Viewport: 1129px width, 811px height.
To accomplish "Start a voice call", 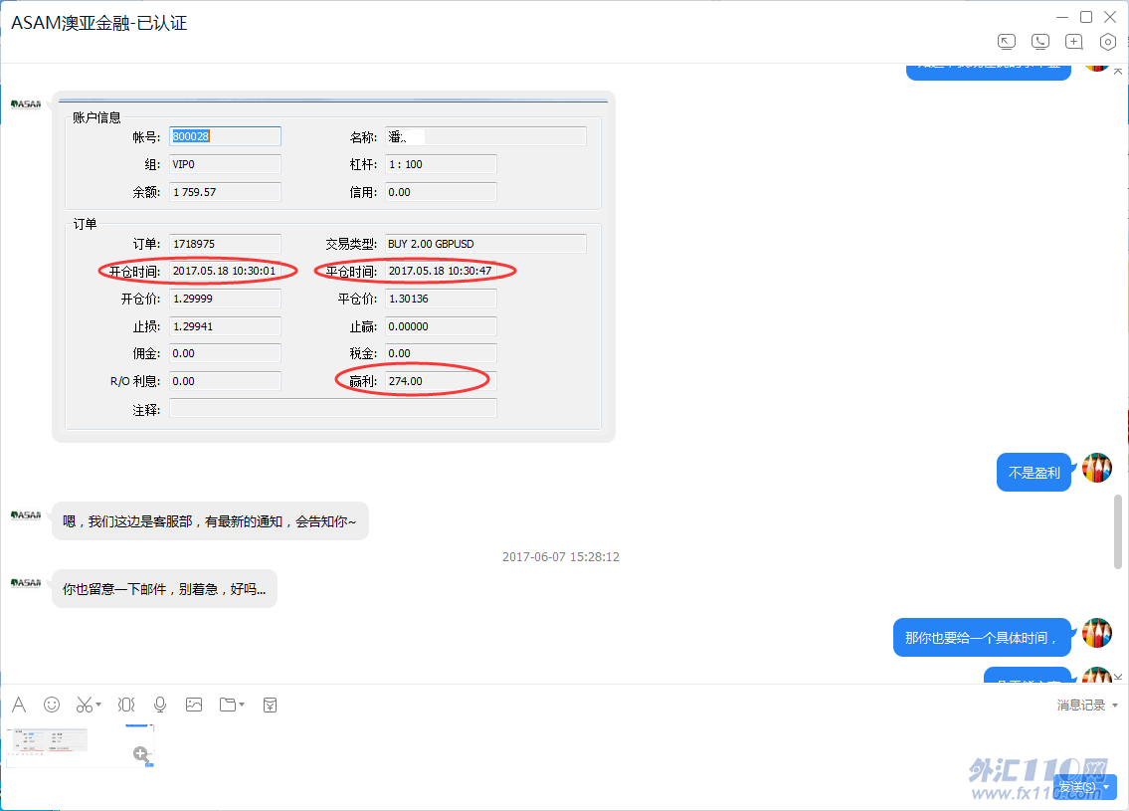I will pyautogui.click(x=1040, y=42).
